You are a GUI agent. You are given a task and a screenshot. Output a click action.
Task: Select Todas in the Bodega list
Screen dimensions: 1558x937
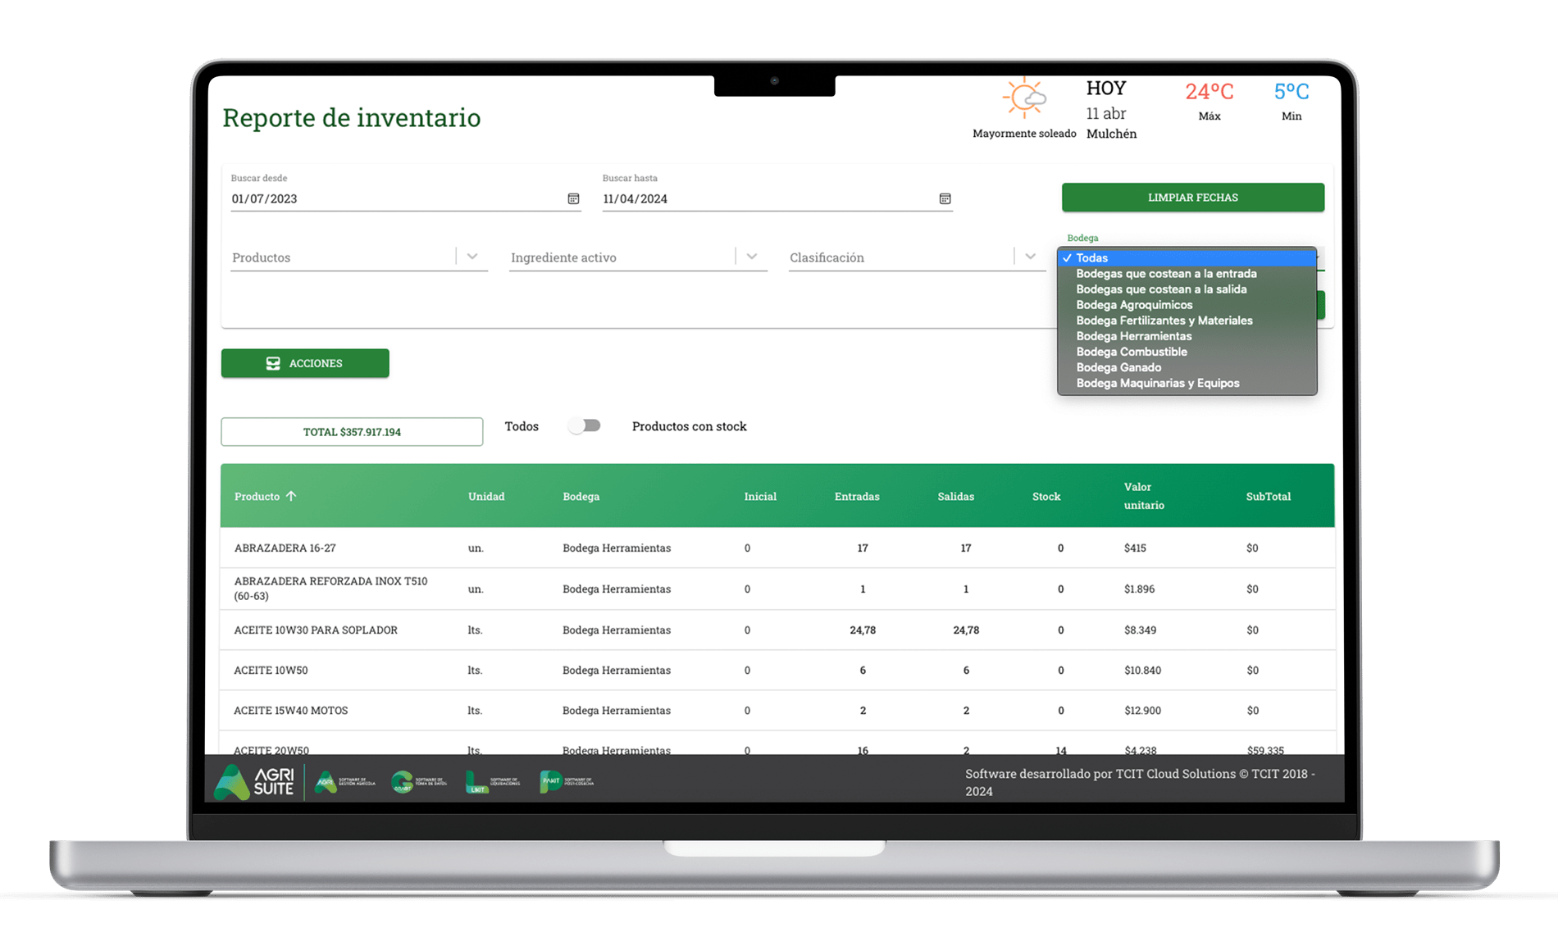[1187, 257]
